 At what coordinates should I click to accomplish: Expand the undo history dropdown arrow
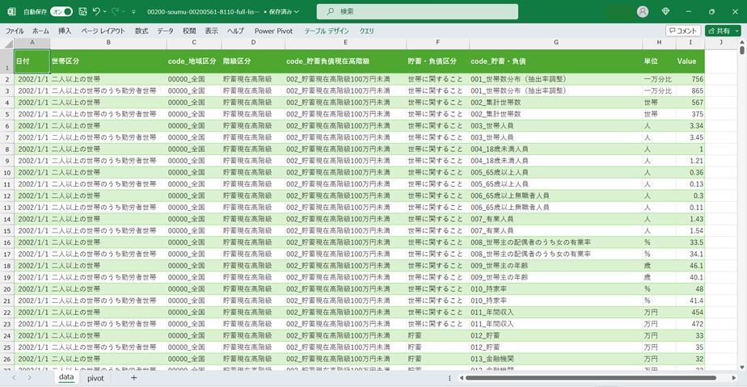[105, 11]
